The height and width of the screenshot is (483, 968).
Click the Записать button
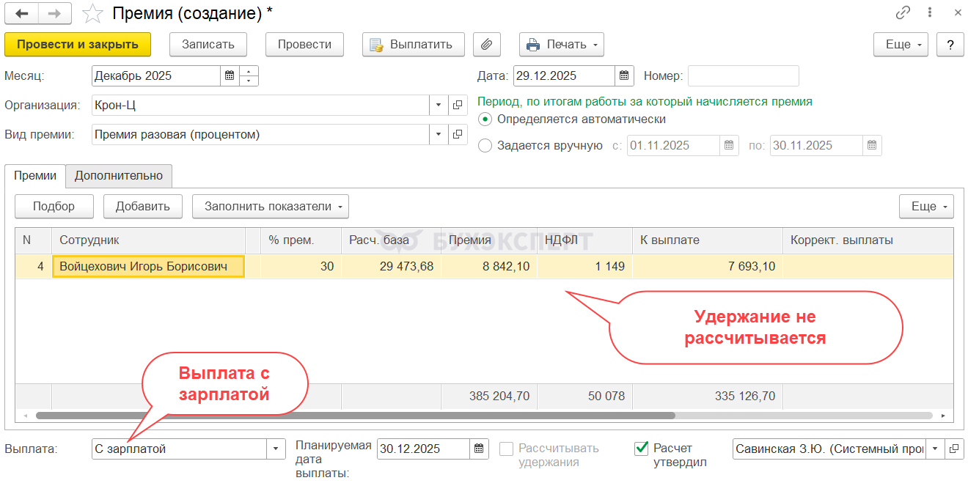(x=208, y=44)
